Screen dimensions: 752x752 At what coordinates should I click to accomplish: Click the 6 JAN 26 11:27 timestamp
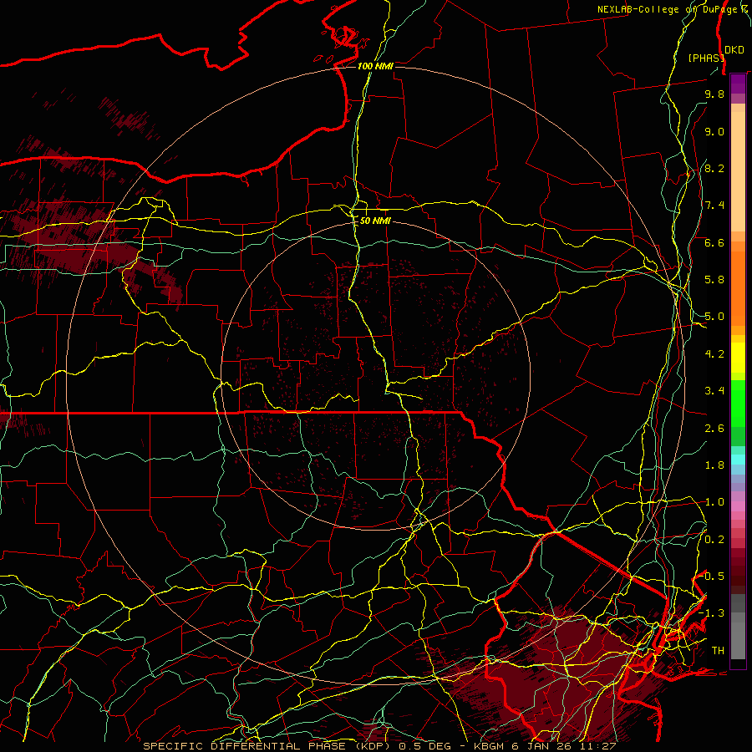click(x=564, y=746)
